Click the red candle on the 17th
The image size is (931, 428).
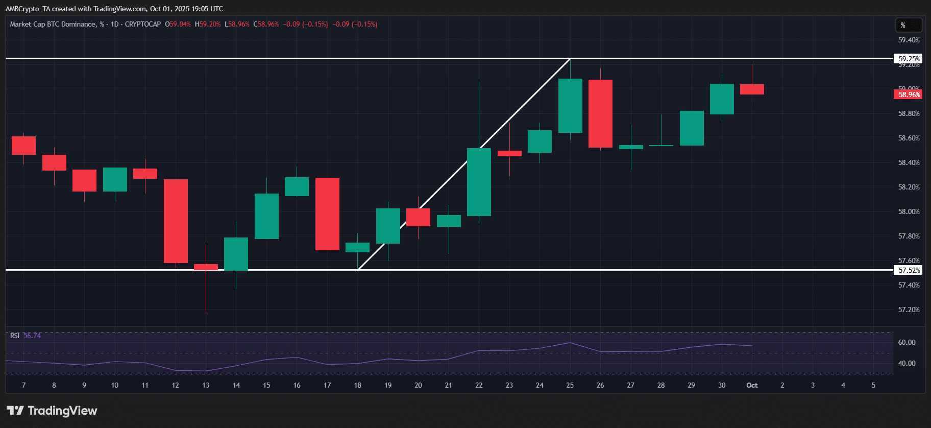(x=327, y=213)
